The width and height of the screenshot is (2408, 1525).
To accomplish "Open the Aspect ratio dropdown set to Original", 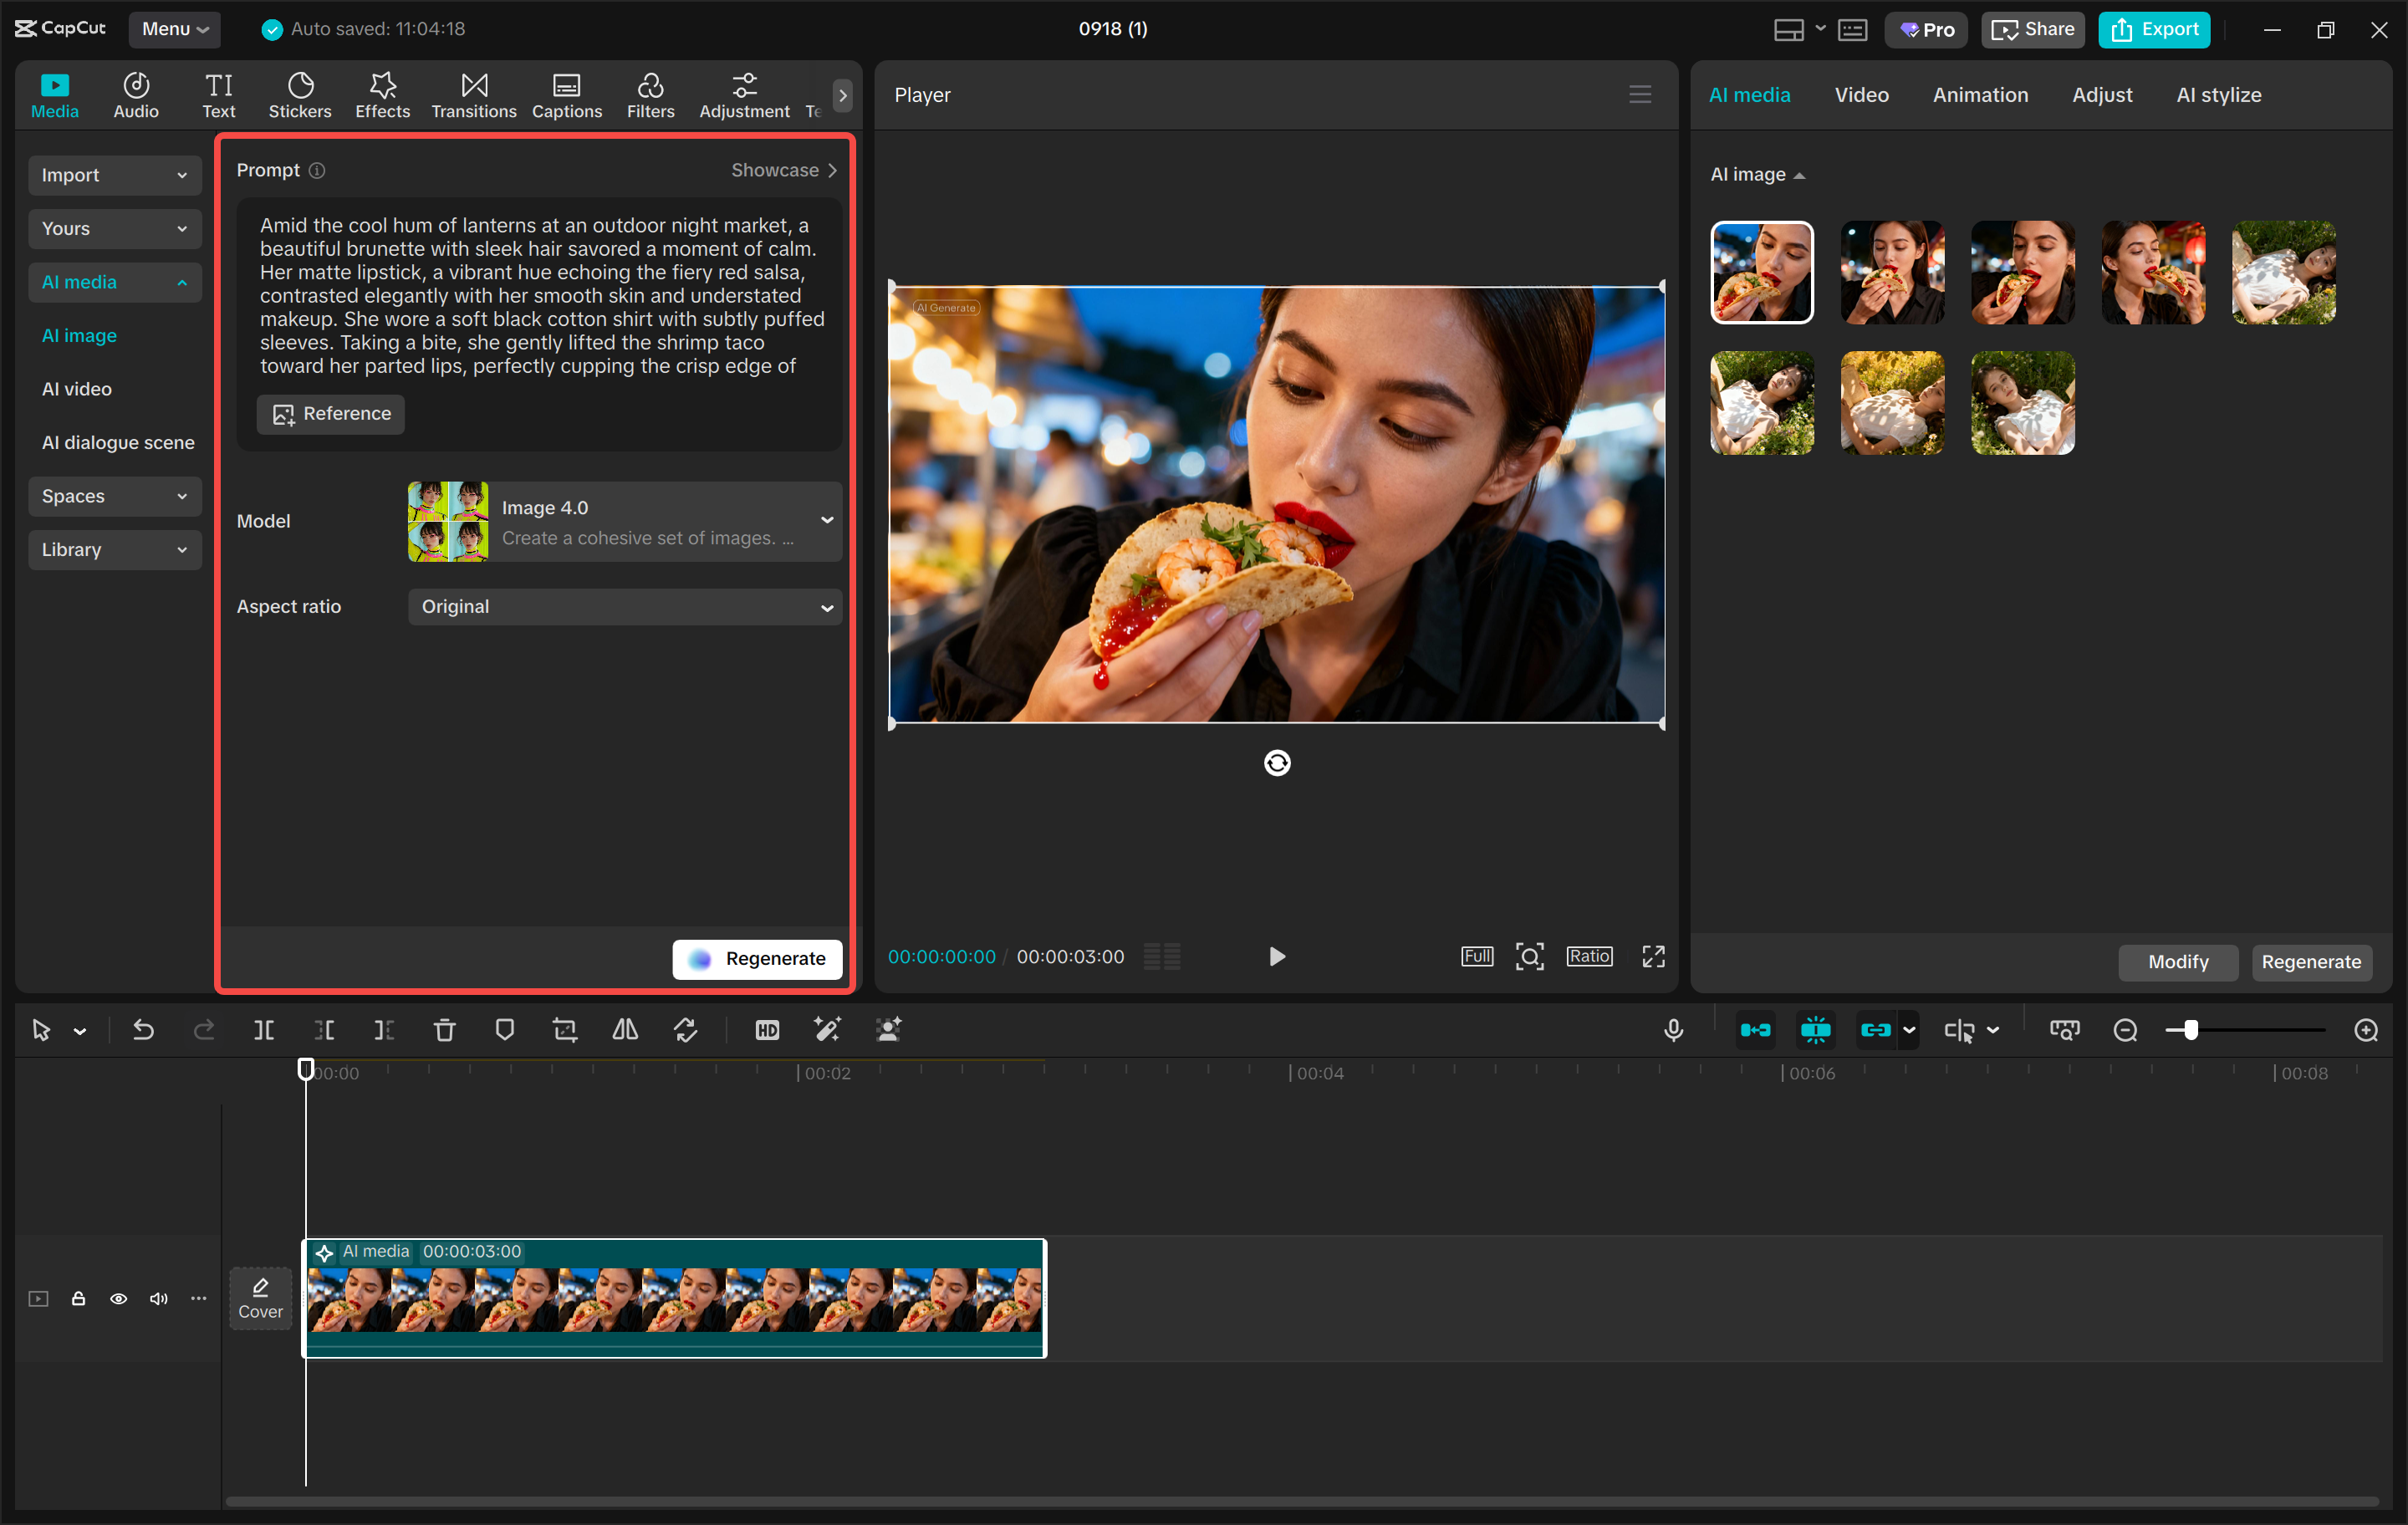I will 624,607.
